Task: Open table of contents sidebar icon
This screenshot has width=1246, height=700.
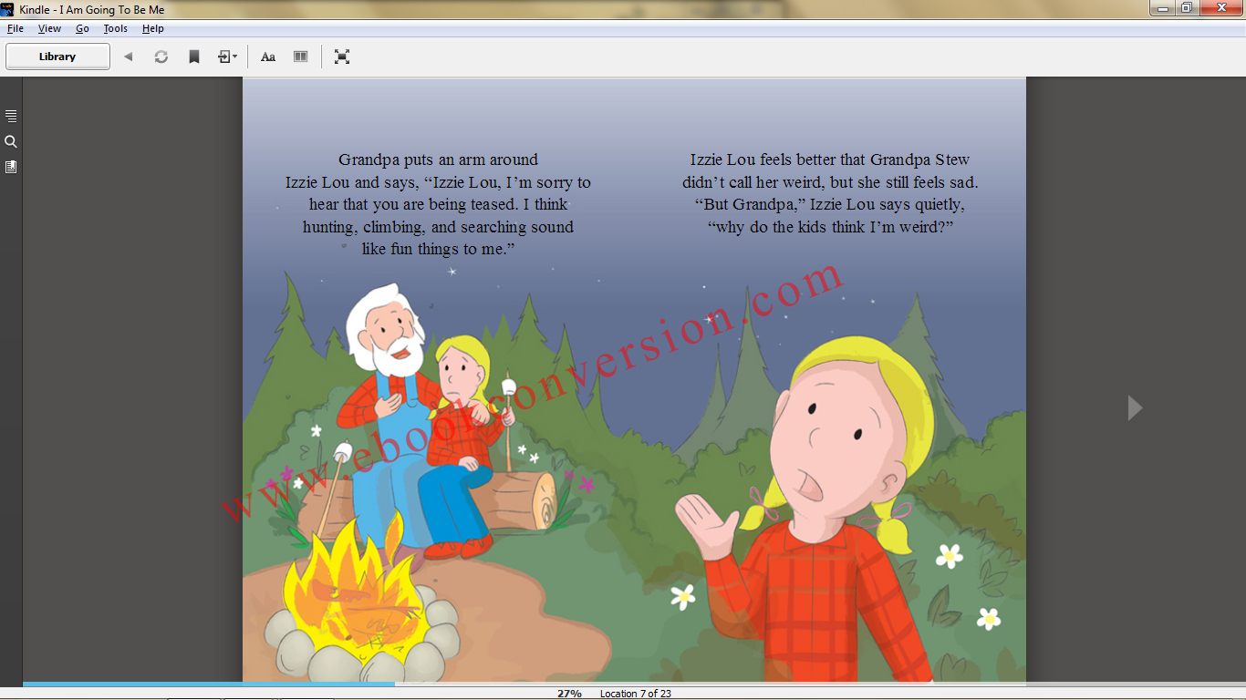Action: [x=11, y=116]
